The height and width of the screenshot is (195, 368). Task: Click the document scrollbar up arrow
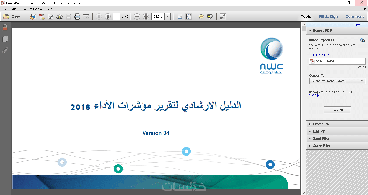coord(304,24)
